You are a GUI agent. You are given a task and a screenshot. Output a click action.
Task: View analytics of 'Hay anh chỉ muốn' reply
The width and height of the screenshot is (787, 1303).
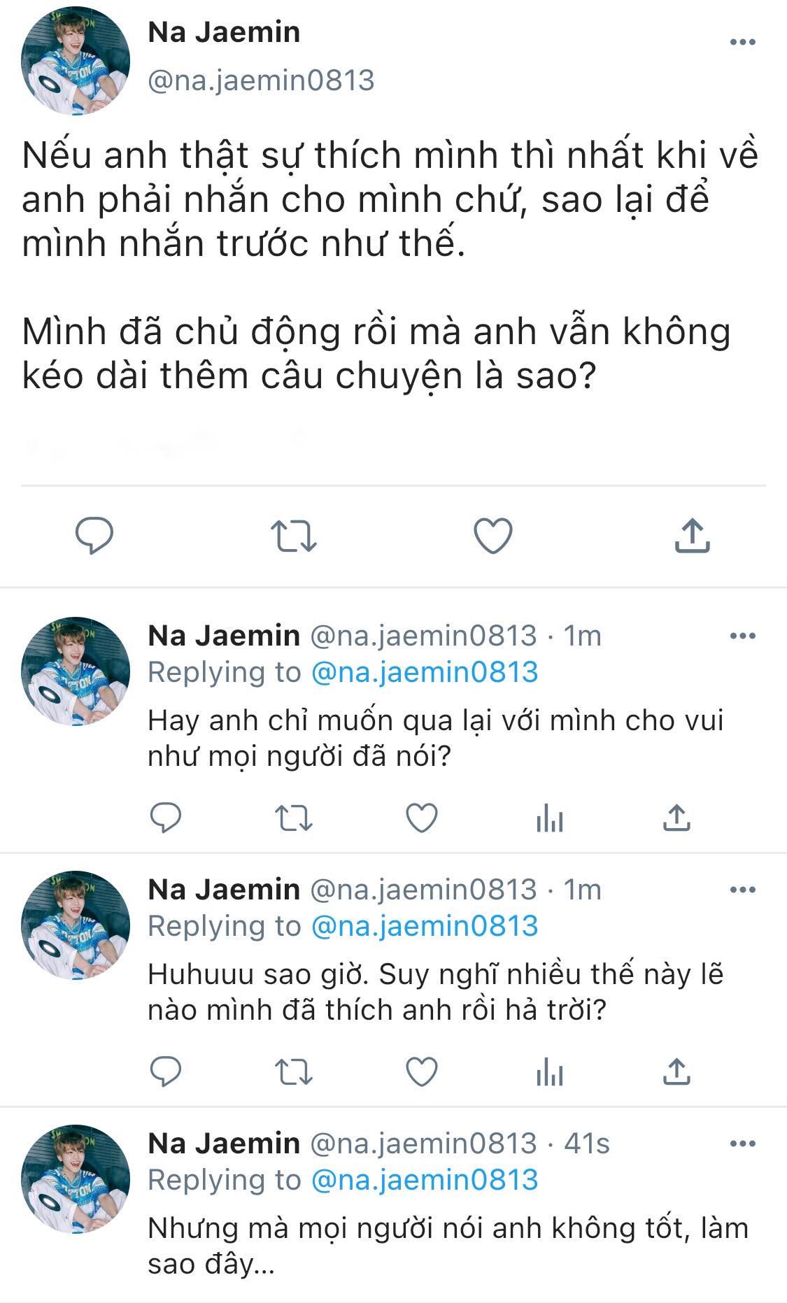click(550, 817)
